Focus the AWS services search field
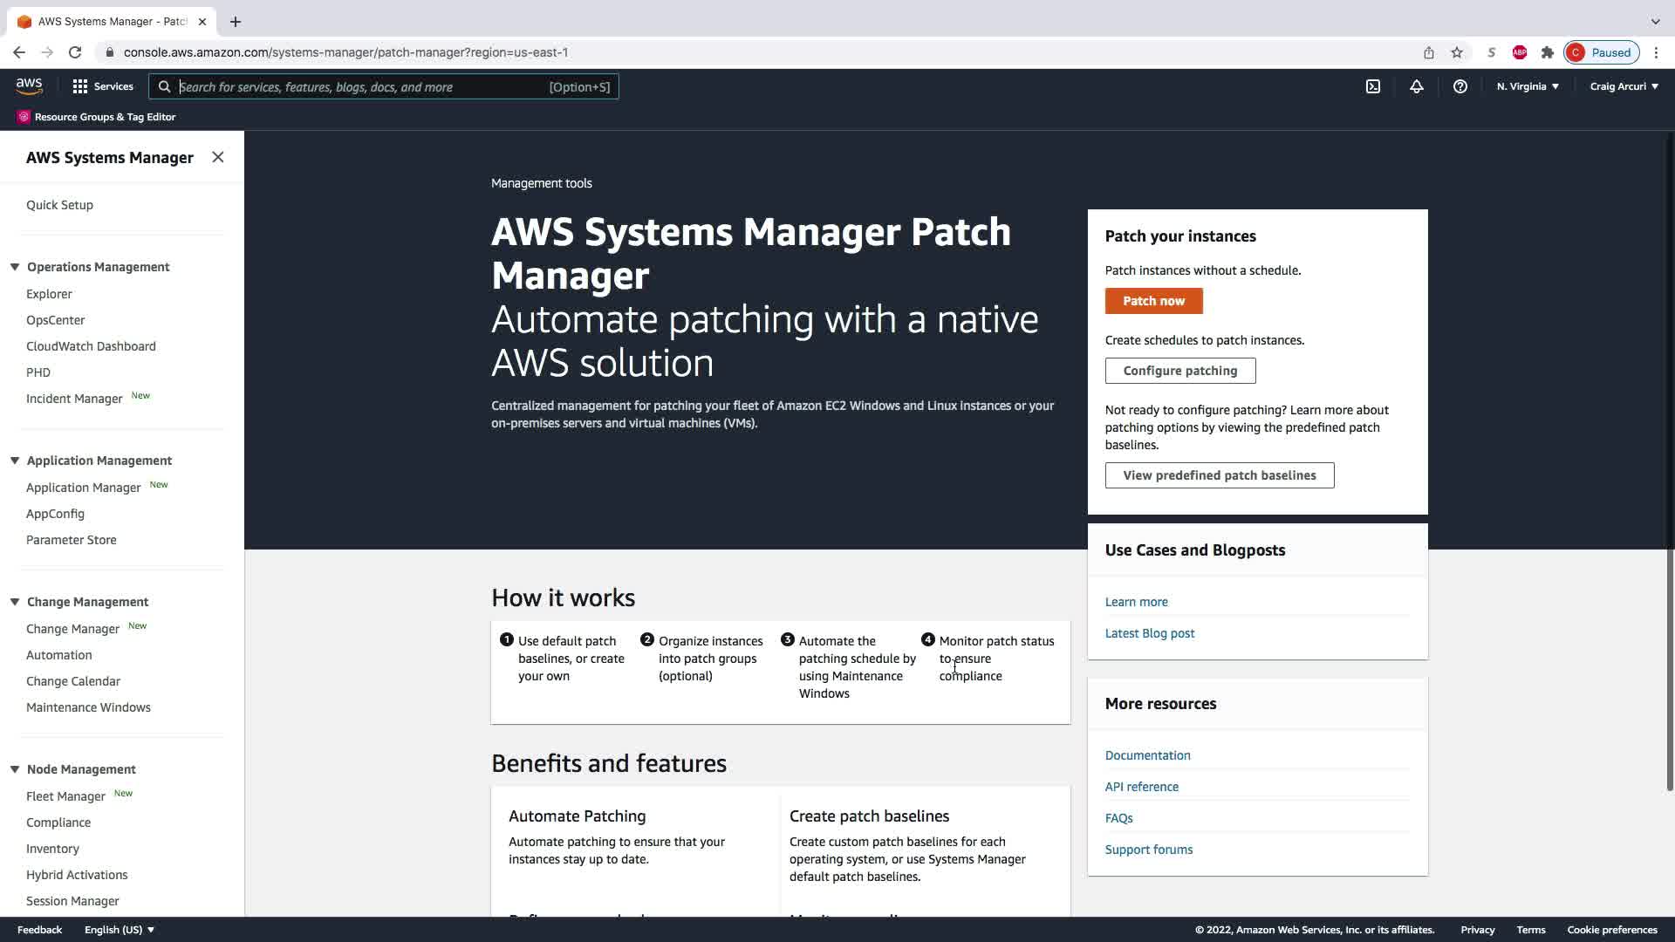 tap(362, 87)
